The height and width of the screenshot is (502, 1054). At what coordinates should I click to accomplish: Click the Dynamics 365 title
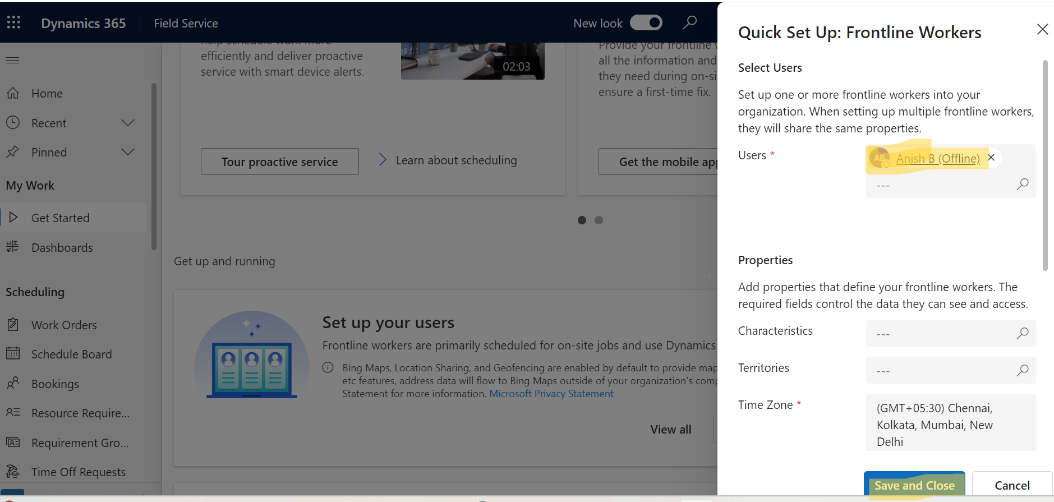[84, 23]
